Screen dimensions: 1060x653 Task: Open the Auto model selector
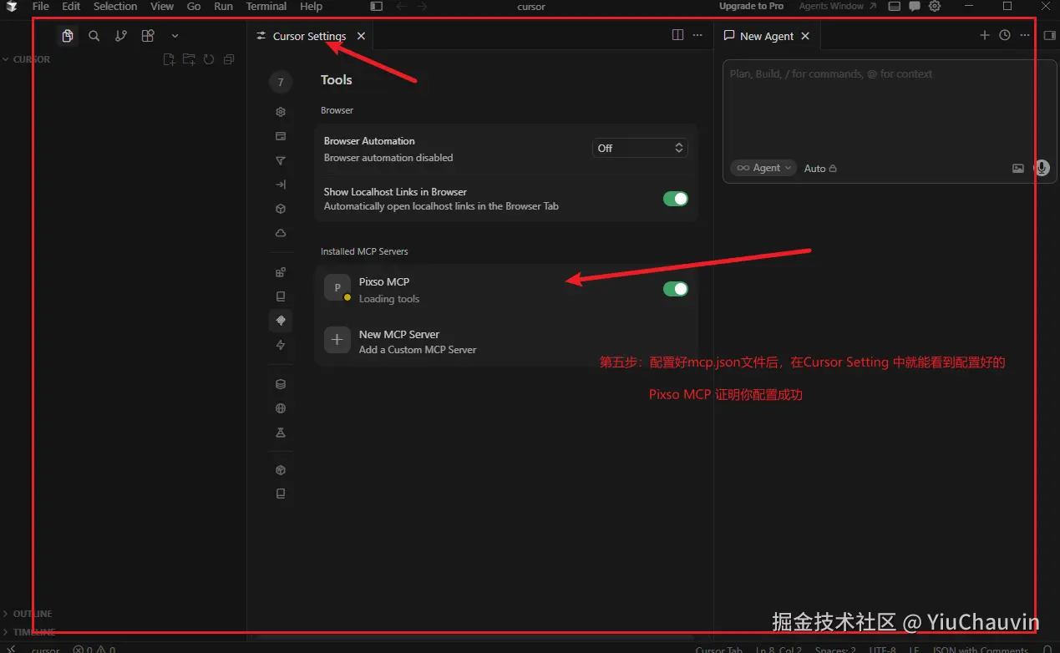click(820, 168)
